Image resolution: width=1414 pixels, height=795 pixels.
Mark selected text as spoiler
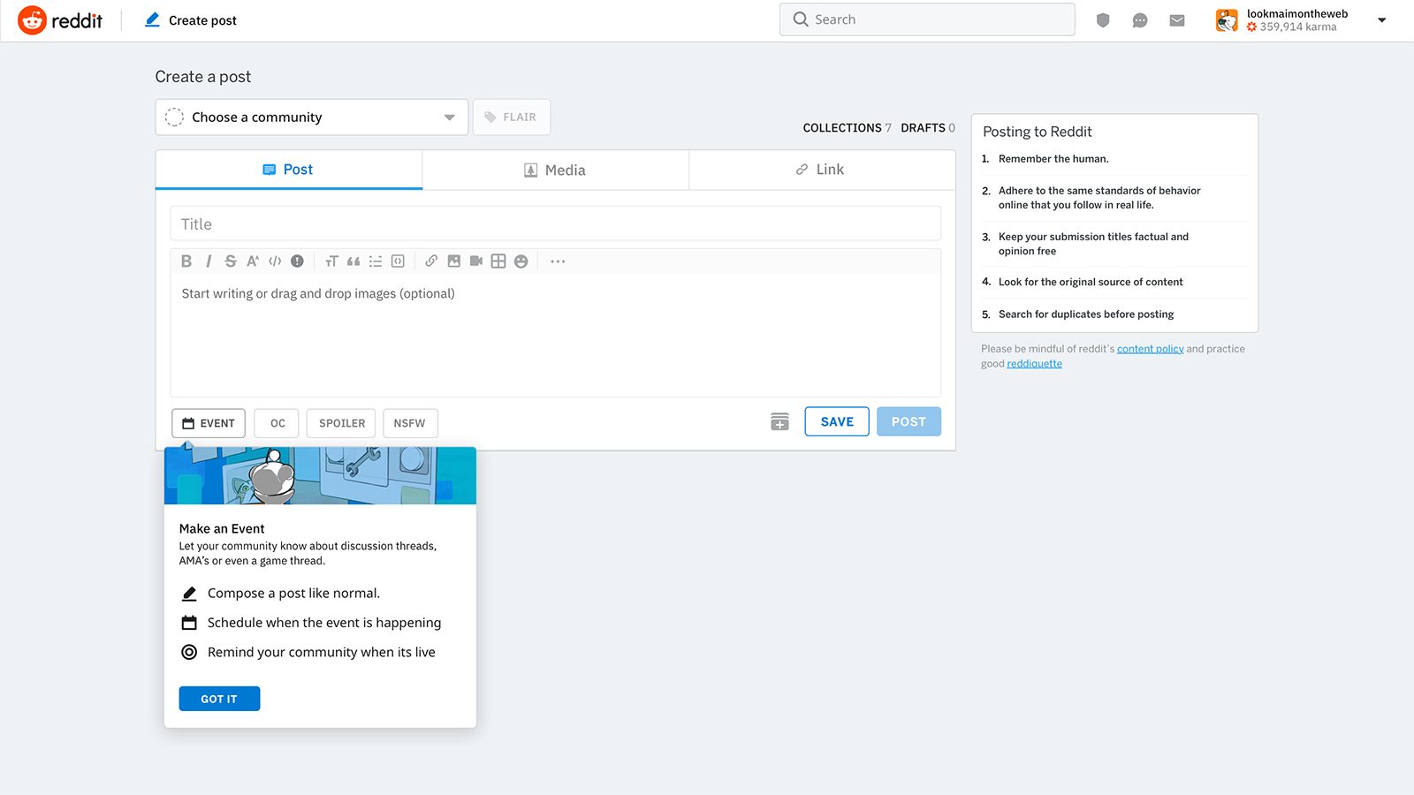(297, 261)
